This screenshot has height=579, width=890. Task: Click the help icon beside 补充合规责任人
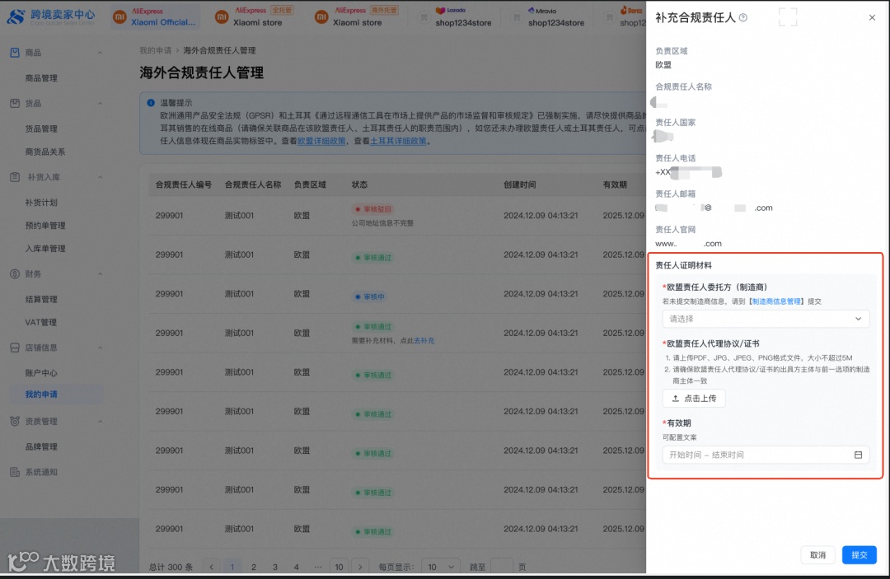(x=743, y=18)
